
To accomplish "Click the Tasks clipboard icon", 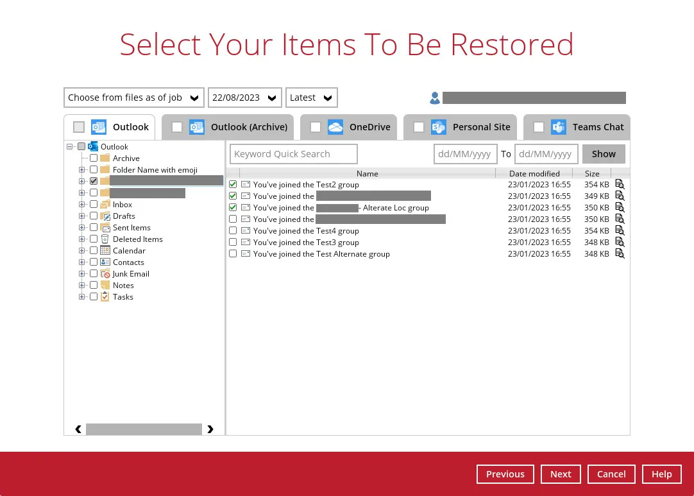I will point(105,297).
